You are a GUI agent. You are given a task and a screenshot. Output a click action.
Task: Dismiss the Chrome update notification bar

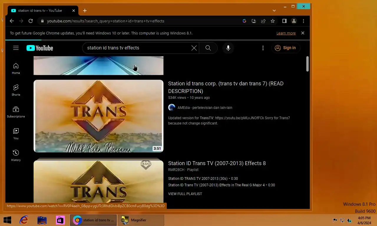coord(303,33)
